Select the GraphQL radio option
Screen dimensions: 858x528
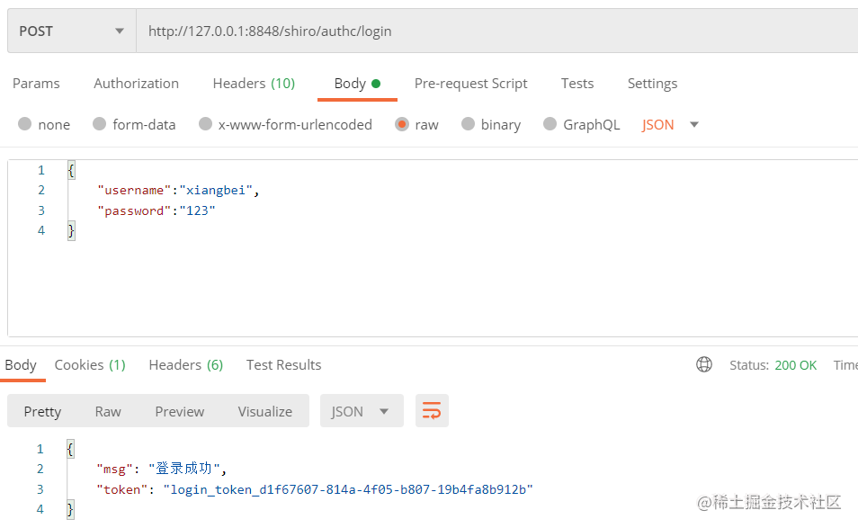tap(550, 123)
